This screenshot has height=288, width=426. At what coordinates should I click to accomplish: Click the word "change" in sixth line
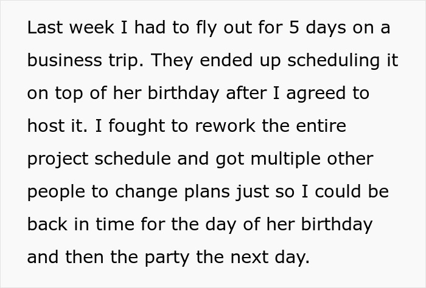[x=146, y=191]
